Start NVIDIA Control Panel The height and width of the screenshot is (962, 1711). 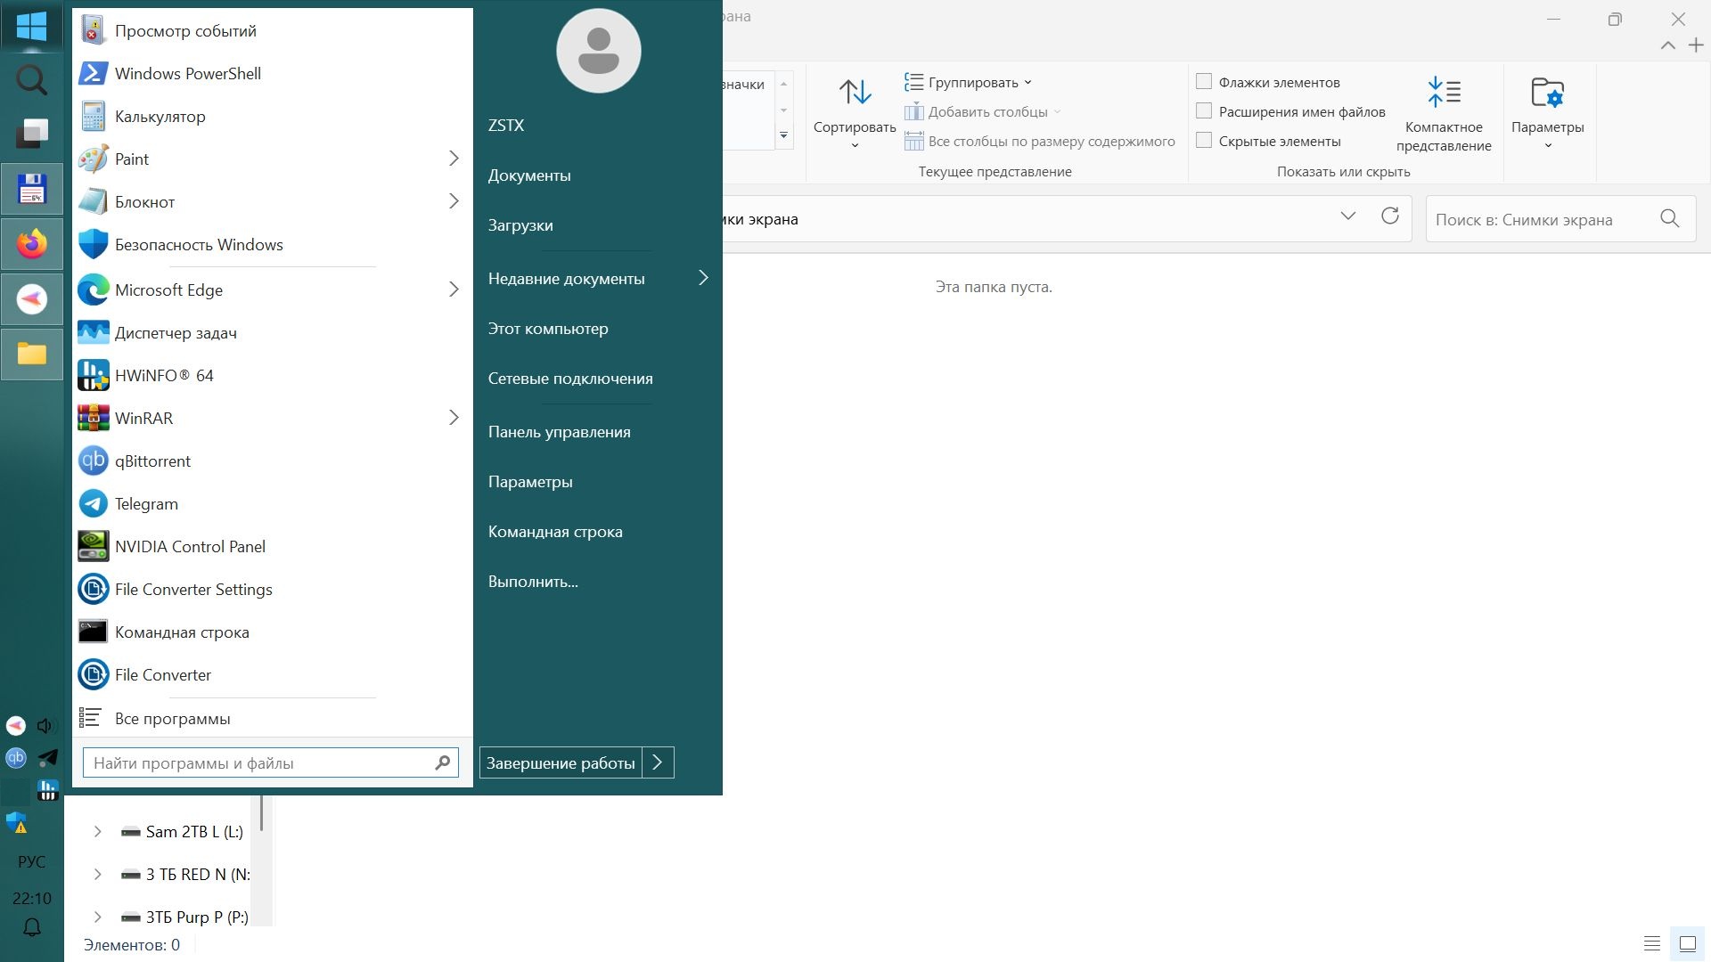190,547
